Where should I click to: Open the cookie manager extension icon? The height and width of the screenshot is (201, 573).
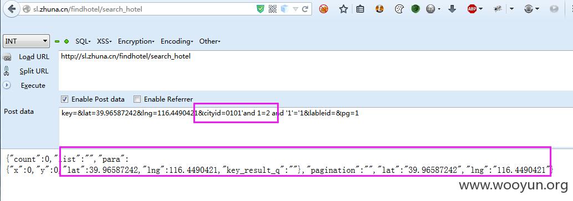tap(399, 9)
